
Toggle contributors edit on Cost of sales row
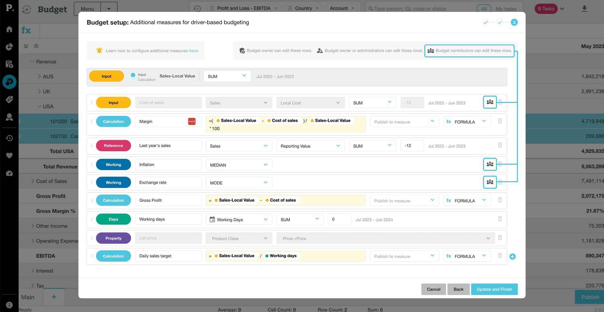click(490, 102)
